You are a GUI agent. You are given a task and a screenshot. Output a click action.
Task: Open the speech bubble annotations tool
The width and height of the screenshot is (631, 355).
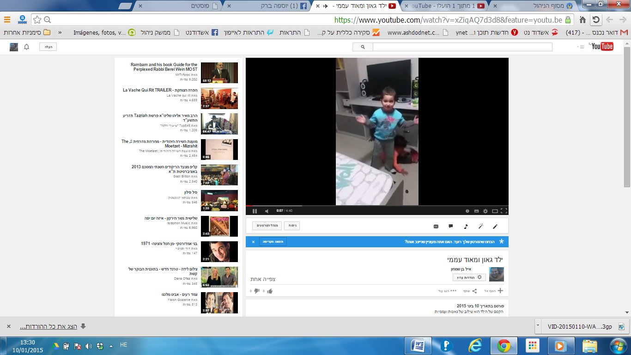450,226
